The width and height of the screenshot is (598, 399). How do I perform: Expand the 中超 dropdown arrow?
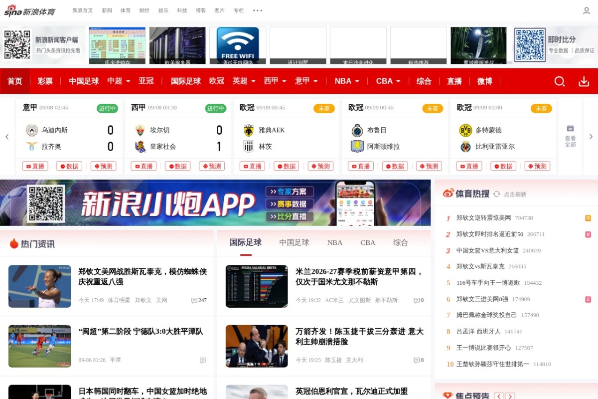tap(128, 81)
